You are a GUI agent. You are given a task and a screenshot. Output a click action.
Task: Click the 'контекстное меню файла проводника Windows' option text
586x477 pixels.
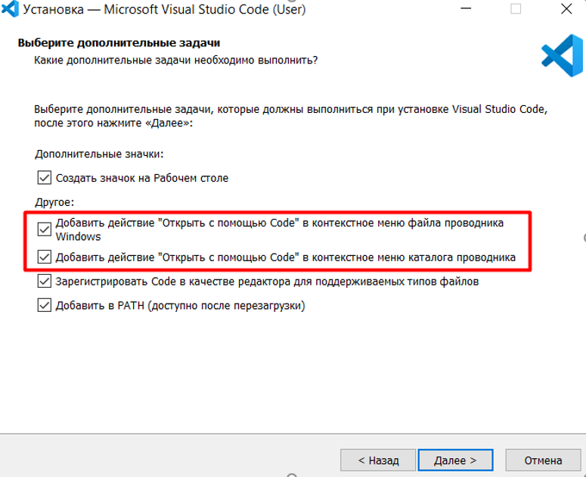(280, 229)
